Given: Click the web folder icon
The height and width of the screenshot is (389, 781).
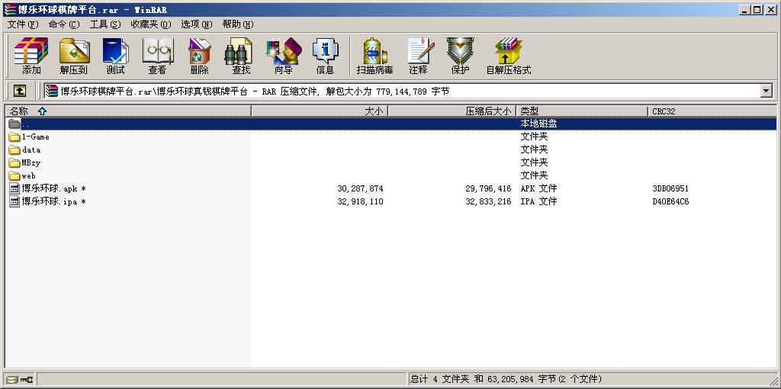Looking at the screenshot, I should (x=14, y=175).
